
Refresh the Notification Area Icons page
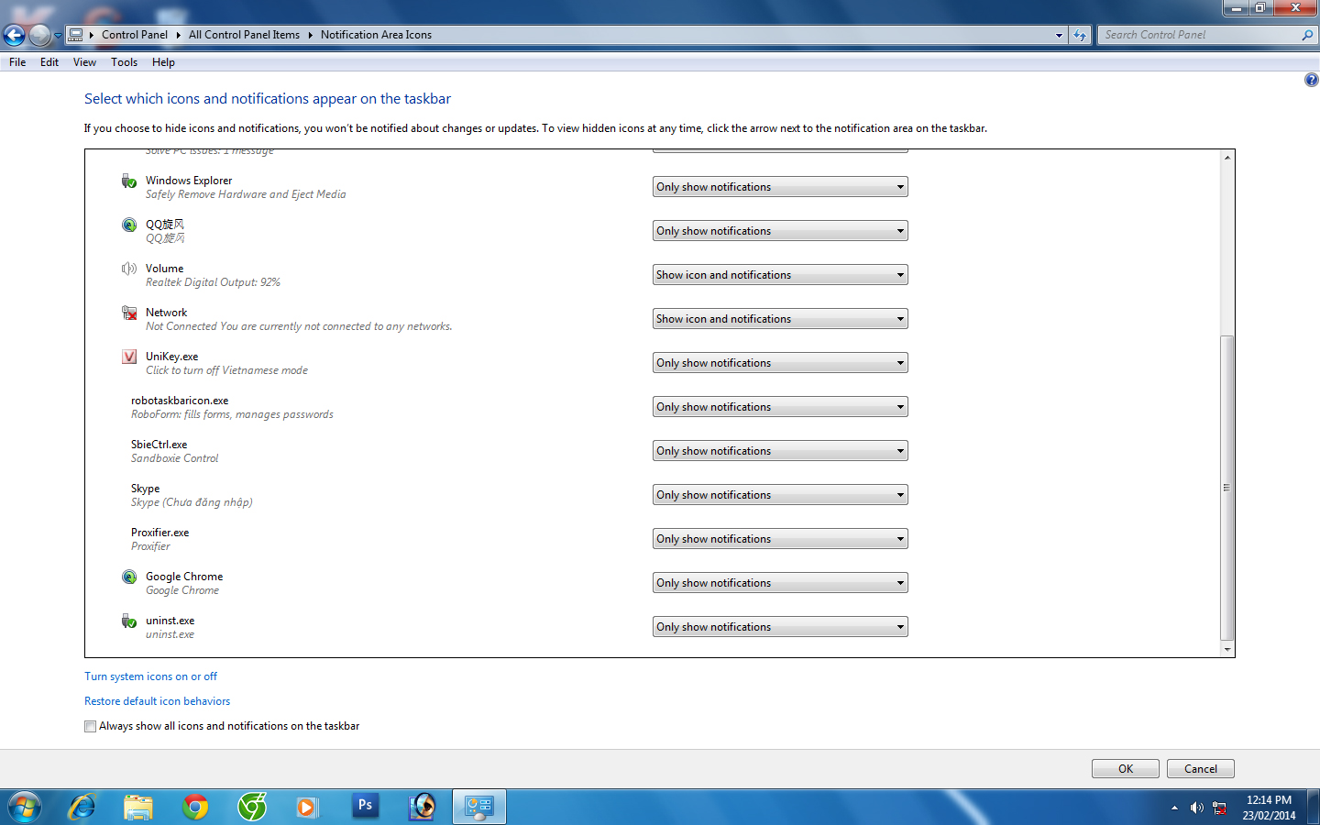pyautogui.click(x=1080, y=35)
